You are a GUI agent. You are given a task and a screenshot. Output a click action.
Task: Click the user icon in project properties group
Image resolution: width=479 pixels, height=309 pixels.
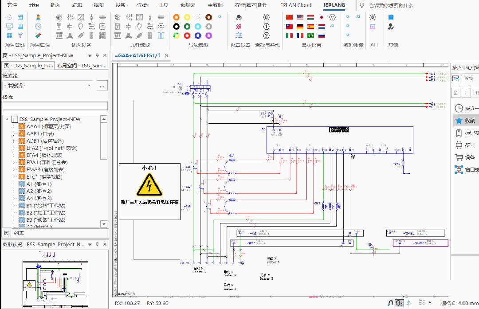38,17
